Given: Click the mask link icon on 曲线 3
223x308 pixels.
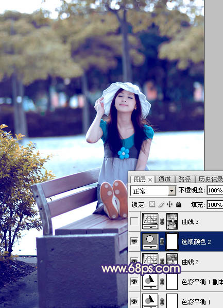Looking at the screenshot, I should pyautogui.click(x=162, y=221).
